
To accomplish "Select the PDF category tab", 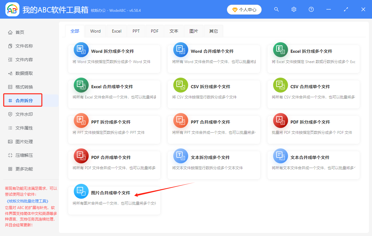I will pyautogui.click(x=154, y=31).
